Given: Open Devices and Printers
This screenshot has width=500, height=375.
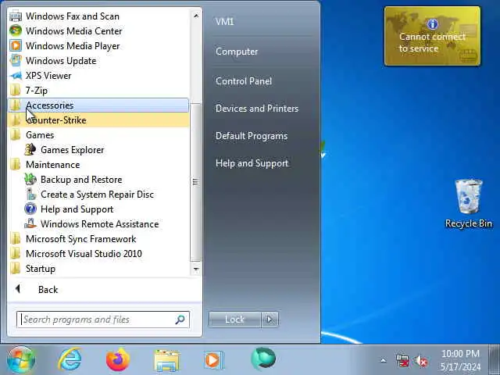Looking at the screenshot, I should 257,109.
